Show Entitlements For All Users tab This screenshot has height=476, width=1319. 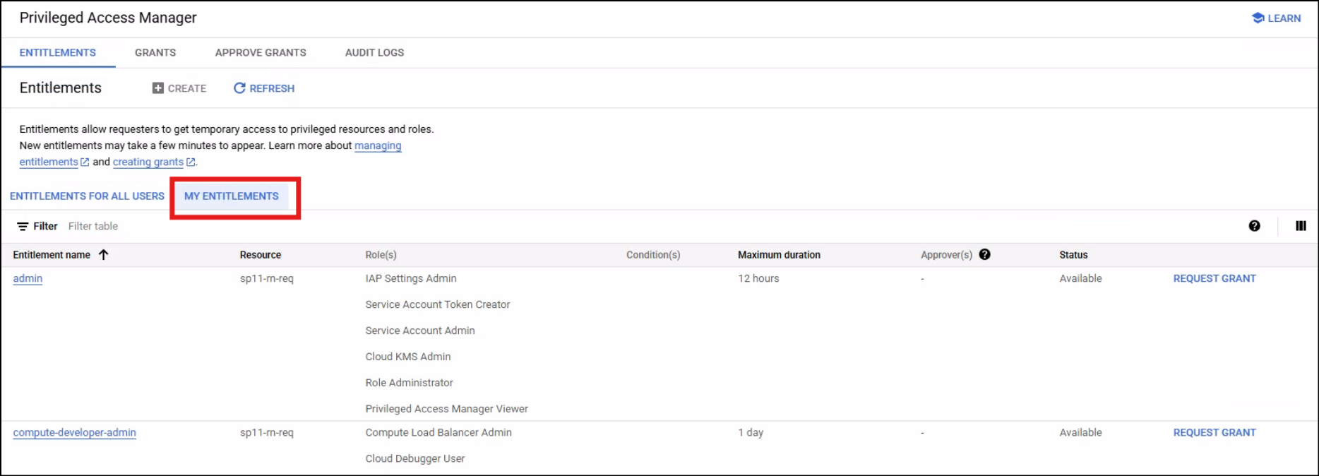coord(87,196)
